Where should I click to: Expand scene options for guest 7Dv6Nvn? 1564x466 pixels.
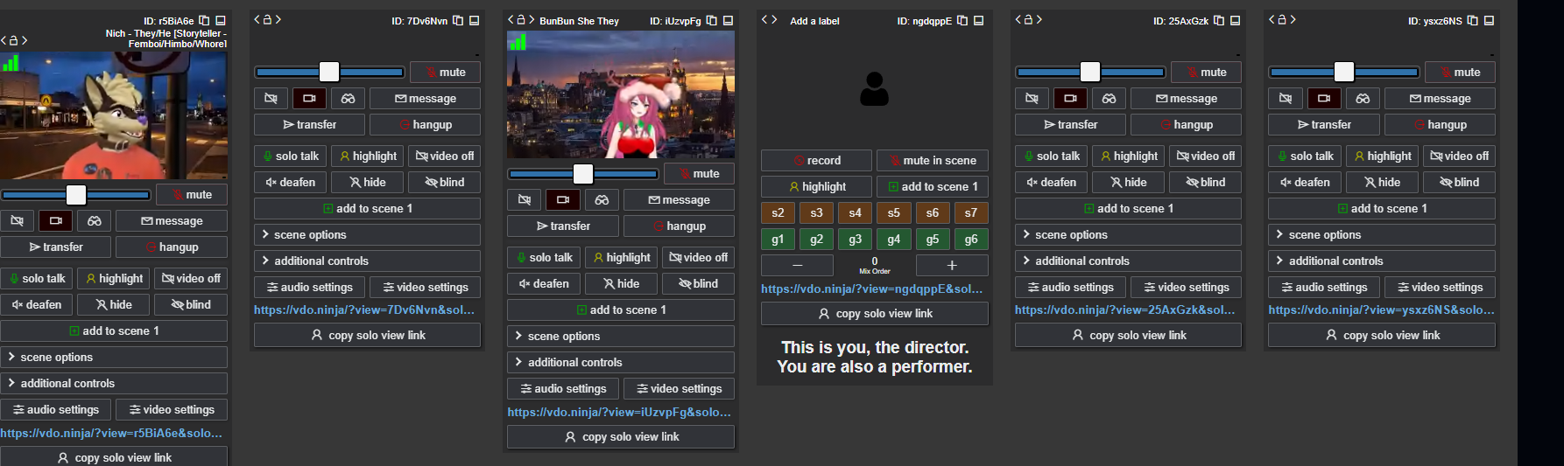[367, 235]
